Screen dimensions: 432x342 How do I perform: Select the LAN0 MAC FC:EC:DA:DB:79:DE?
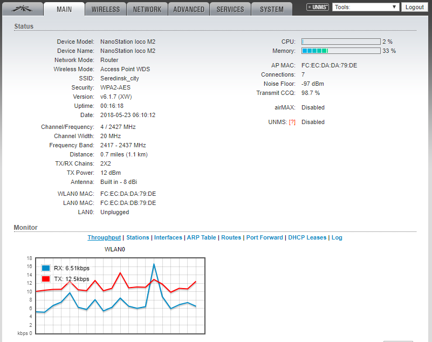128,203
